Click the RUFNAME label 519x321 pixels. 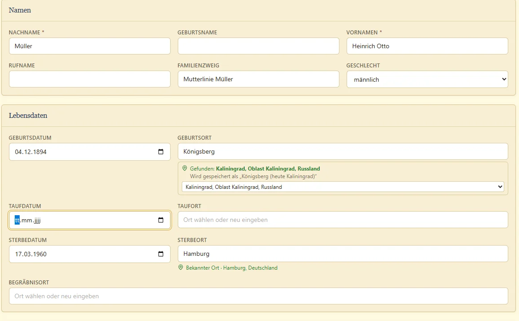tap(22, 66)
